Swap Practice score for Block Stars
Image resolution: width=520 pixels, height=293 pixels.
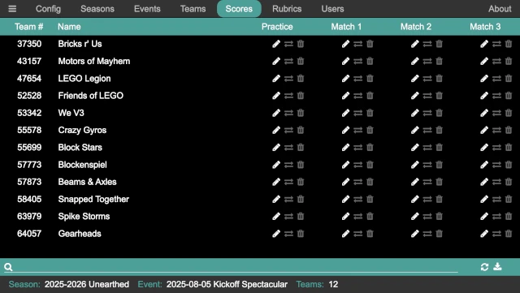pyautogui.click(x=288, y=147)
